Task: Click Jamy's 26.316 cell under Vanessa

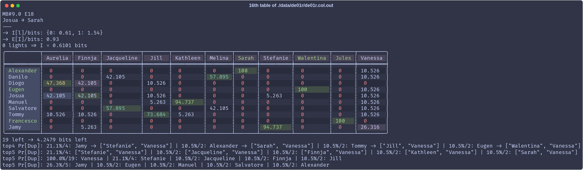Action: click(371, 127)
